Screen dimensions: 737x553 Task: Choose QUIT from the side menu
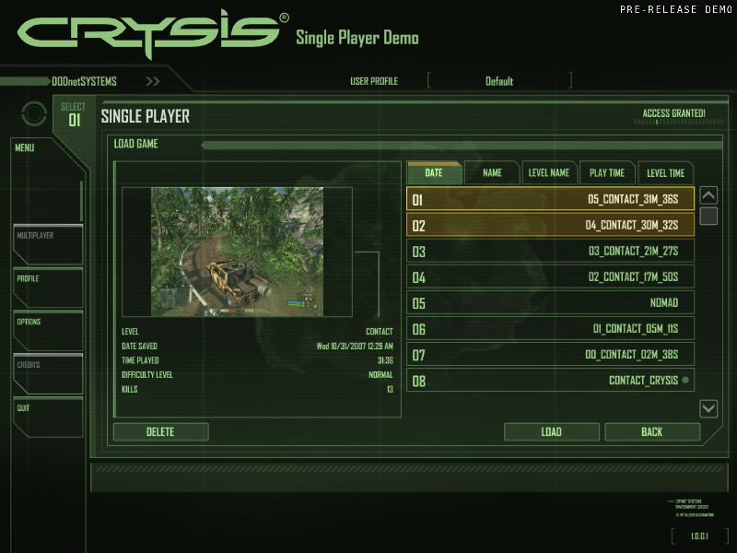(48, 418)
